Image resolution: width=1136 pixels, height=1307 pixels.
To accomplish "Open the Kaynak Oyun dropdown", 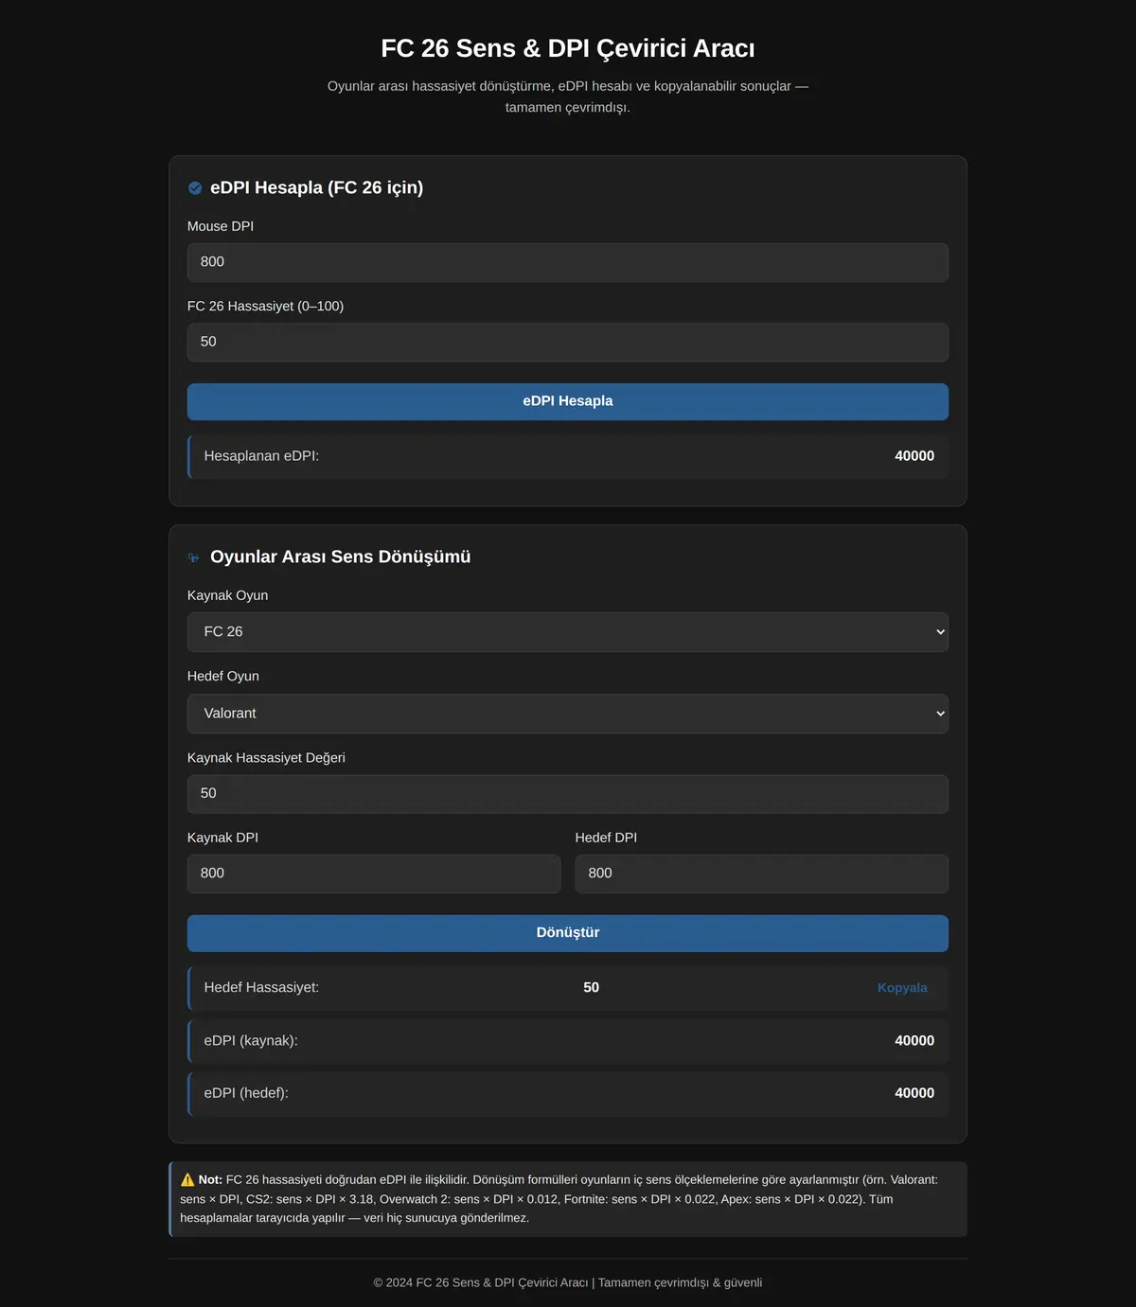I will coord(568,632).
